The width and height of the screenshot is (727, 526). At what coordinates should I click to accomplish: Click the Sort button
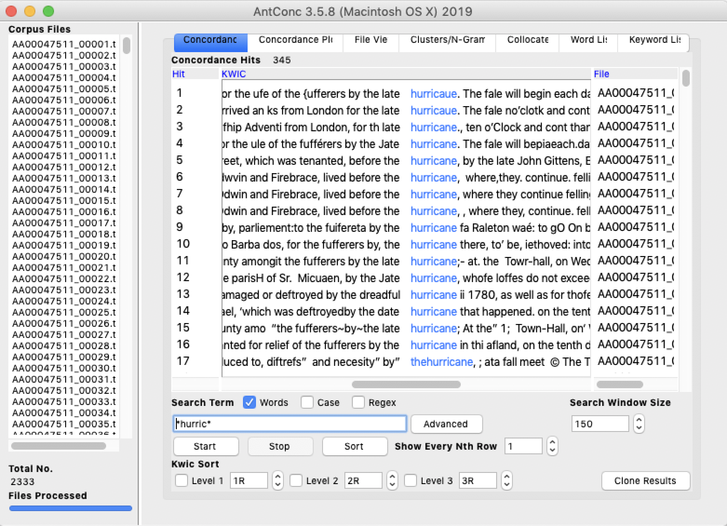(x=355, y=446)
